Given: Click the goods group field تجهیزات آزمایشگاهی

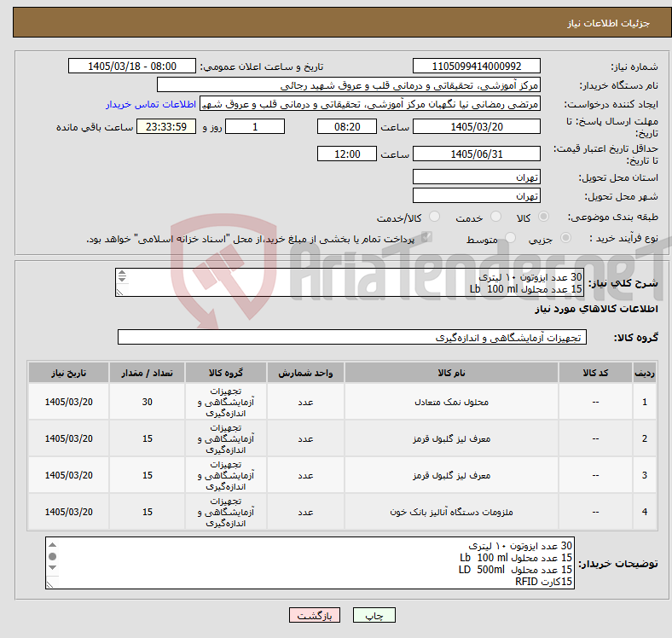Looking at the screenshot, I should point(352,337).
